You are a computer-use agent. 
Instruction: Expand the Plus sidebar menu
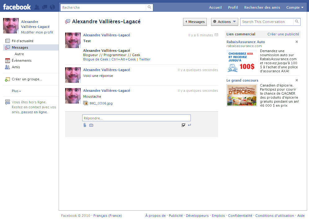click(x=16, y=91)
